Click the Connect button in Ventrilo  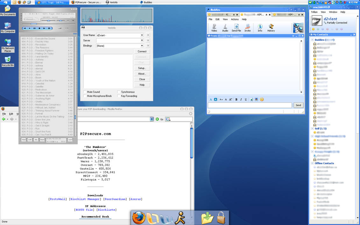pos(142,52)
